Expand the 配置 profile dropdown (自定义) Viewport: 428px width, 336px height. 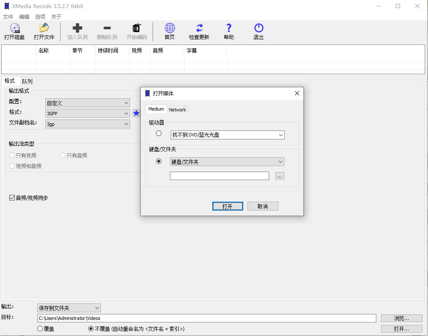tap(87, 103)
